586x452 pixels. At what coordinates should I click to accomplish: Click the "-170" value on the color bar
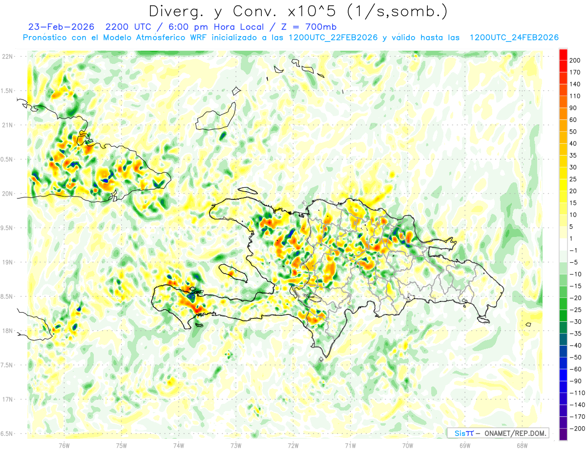(576, 416)
